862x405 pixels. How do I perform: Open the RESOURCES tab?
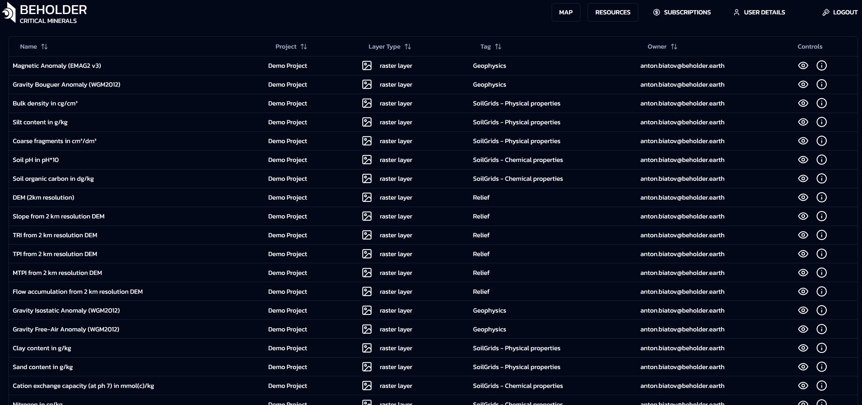pyautogui.click(x=612, y=12)
